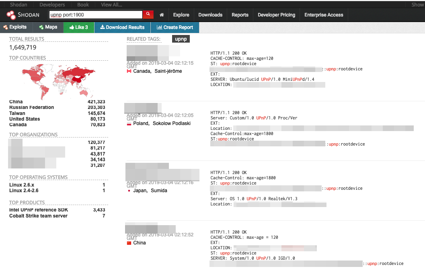Open Reports in navigation bar
425x275 pixels.
coord(240,15)
